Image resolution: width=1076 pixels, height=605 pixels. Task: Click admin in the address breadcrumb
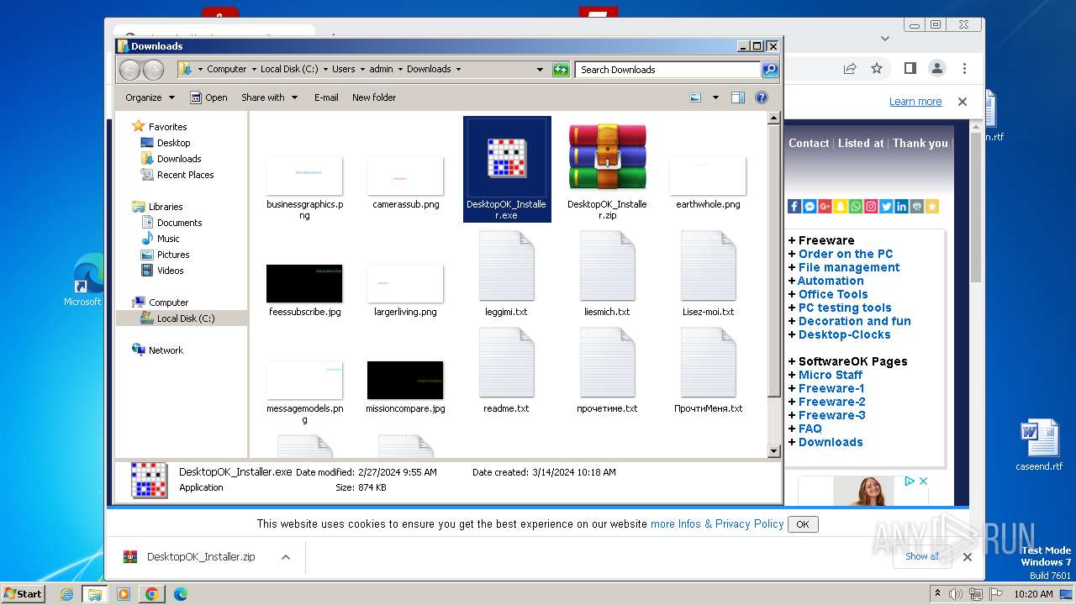[x=381, y=70]
